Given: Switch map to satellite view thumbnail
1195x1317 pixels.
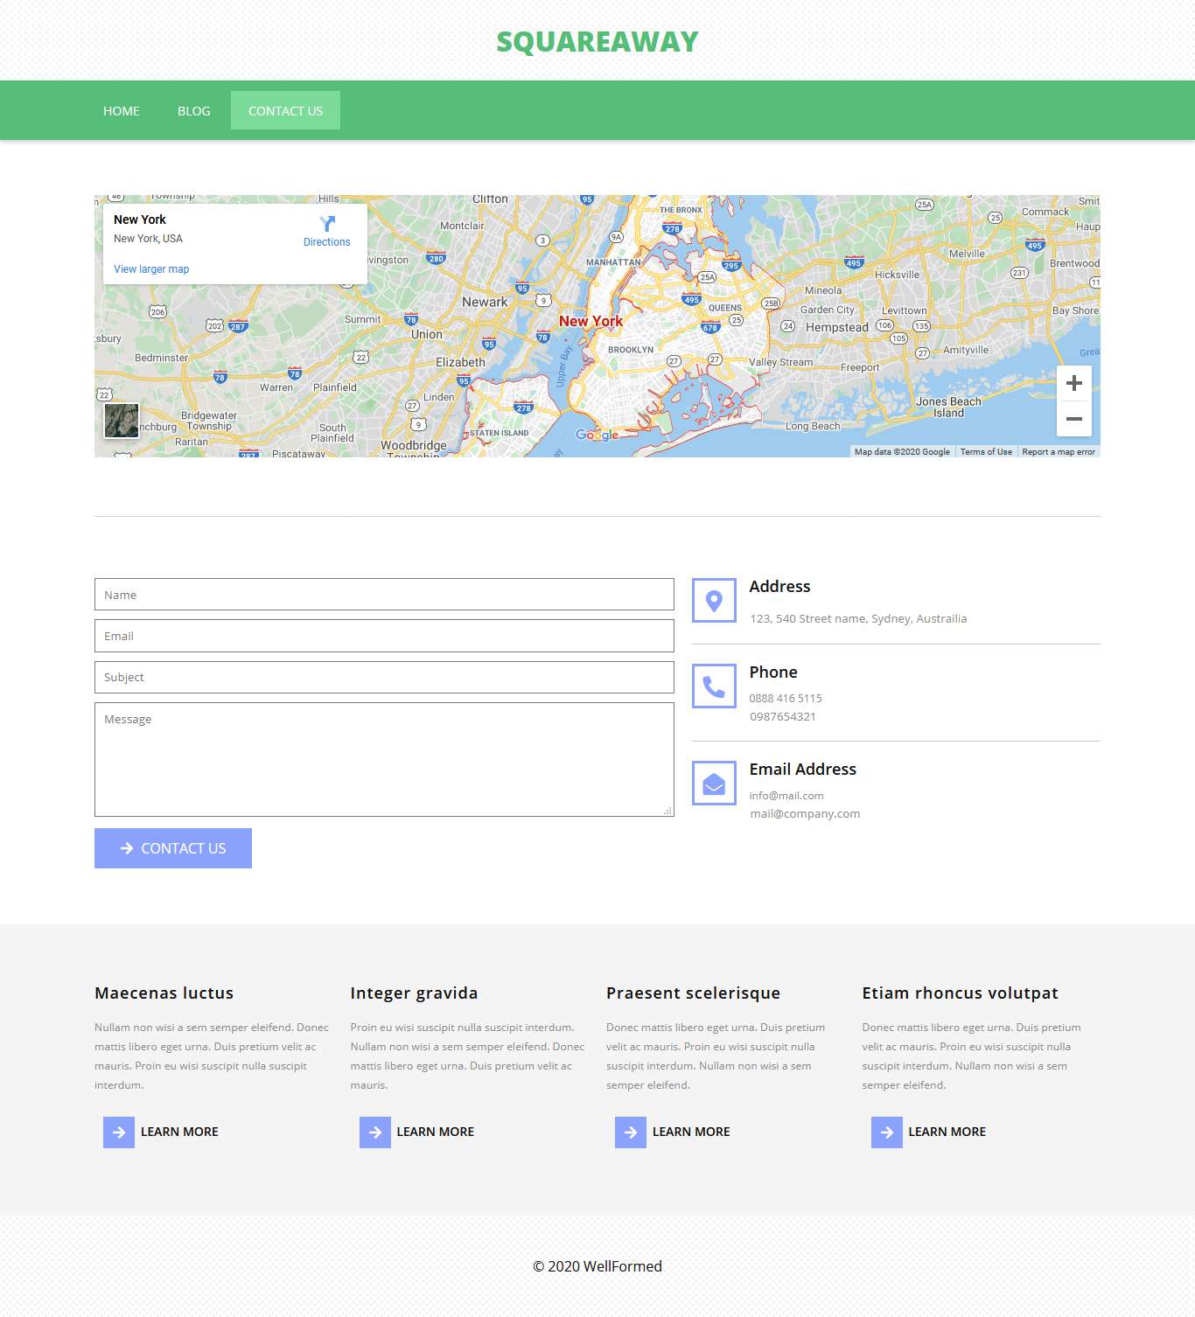Looking at the screenshot, I should point(122,421).
